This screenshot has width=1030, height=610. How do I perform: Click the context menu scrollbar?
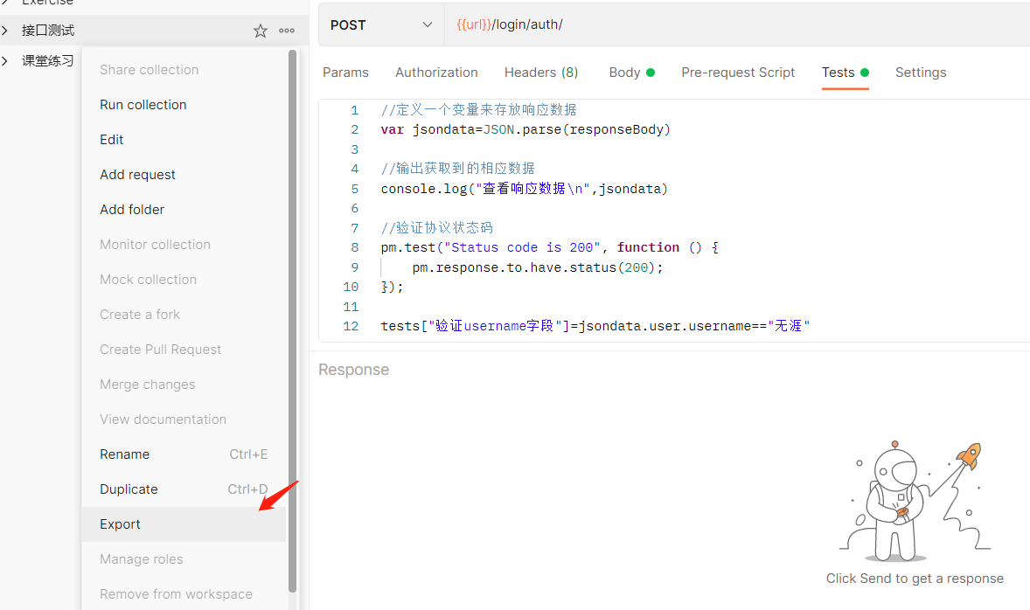[x=292, y=321]
